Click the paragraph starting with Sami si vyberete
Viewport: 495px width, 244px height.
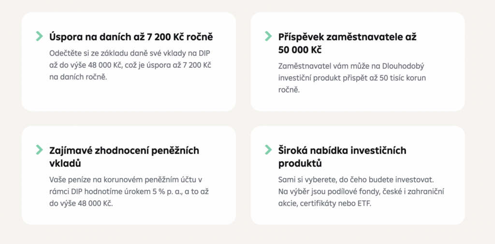tap(361, 191)
